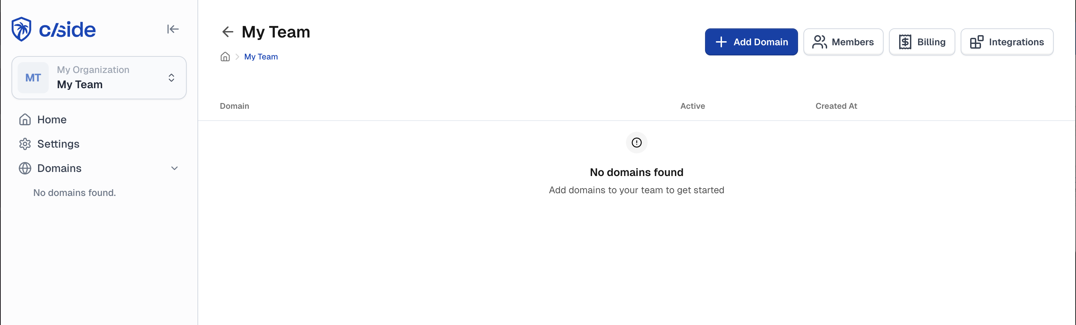Open the organization switcher dropdown
This screenshot has width=1076, height=325.
click(x=171, y=77)
